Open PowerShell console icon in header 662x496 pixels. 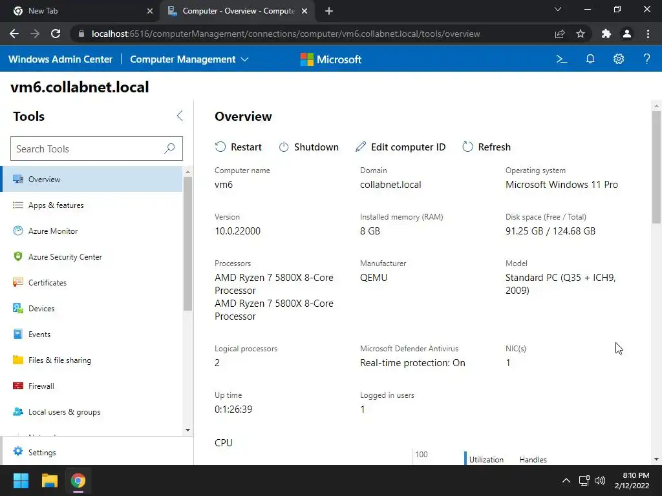562,59
